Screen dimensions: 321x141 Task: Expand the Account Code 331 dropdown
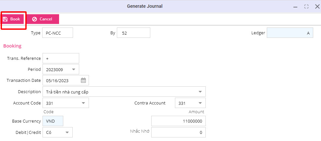pyautogui.click(x=83, y=103)
